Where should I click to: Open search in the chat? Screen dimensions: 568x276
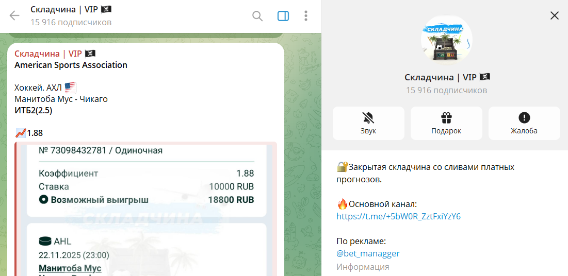[257, 16]
